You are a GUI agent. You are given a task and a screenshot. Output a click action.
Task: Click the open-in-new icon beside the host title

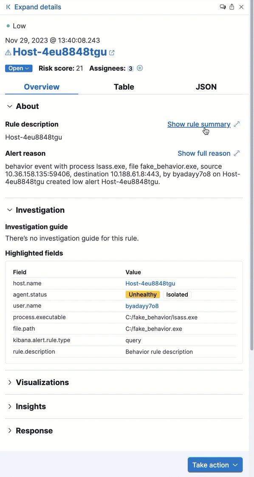(x=112, y=51)
